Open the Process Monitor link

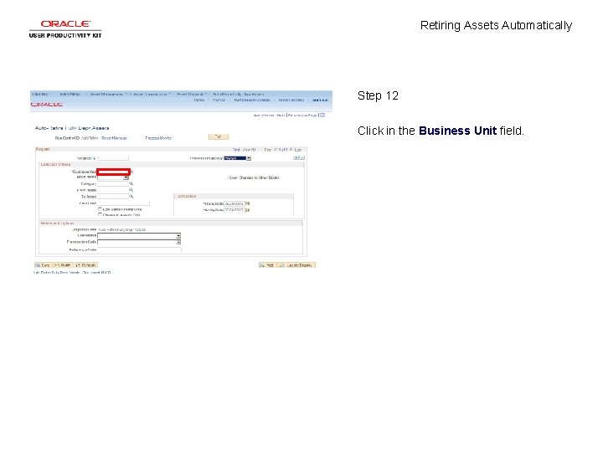(158, 138)
